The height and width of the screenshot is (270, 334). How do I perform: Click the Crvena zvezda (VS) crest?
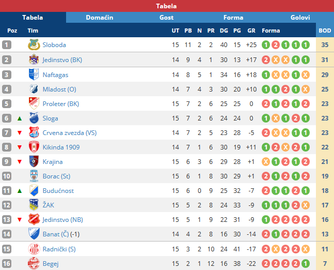click(x=34, y=132)
